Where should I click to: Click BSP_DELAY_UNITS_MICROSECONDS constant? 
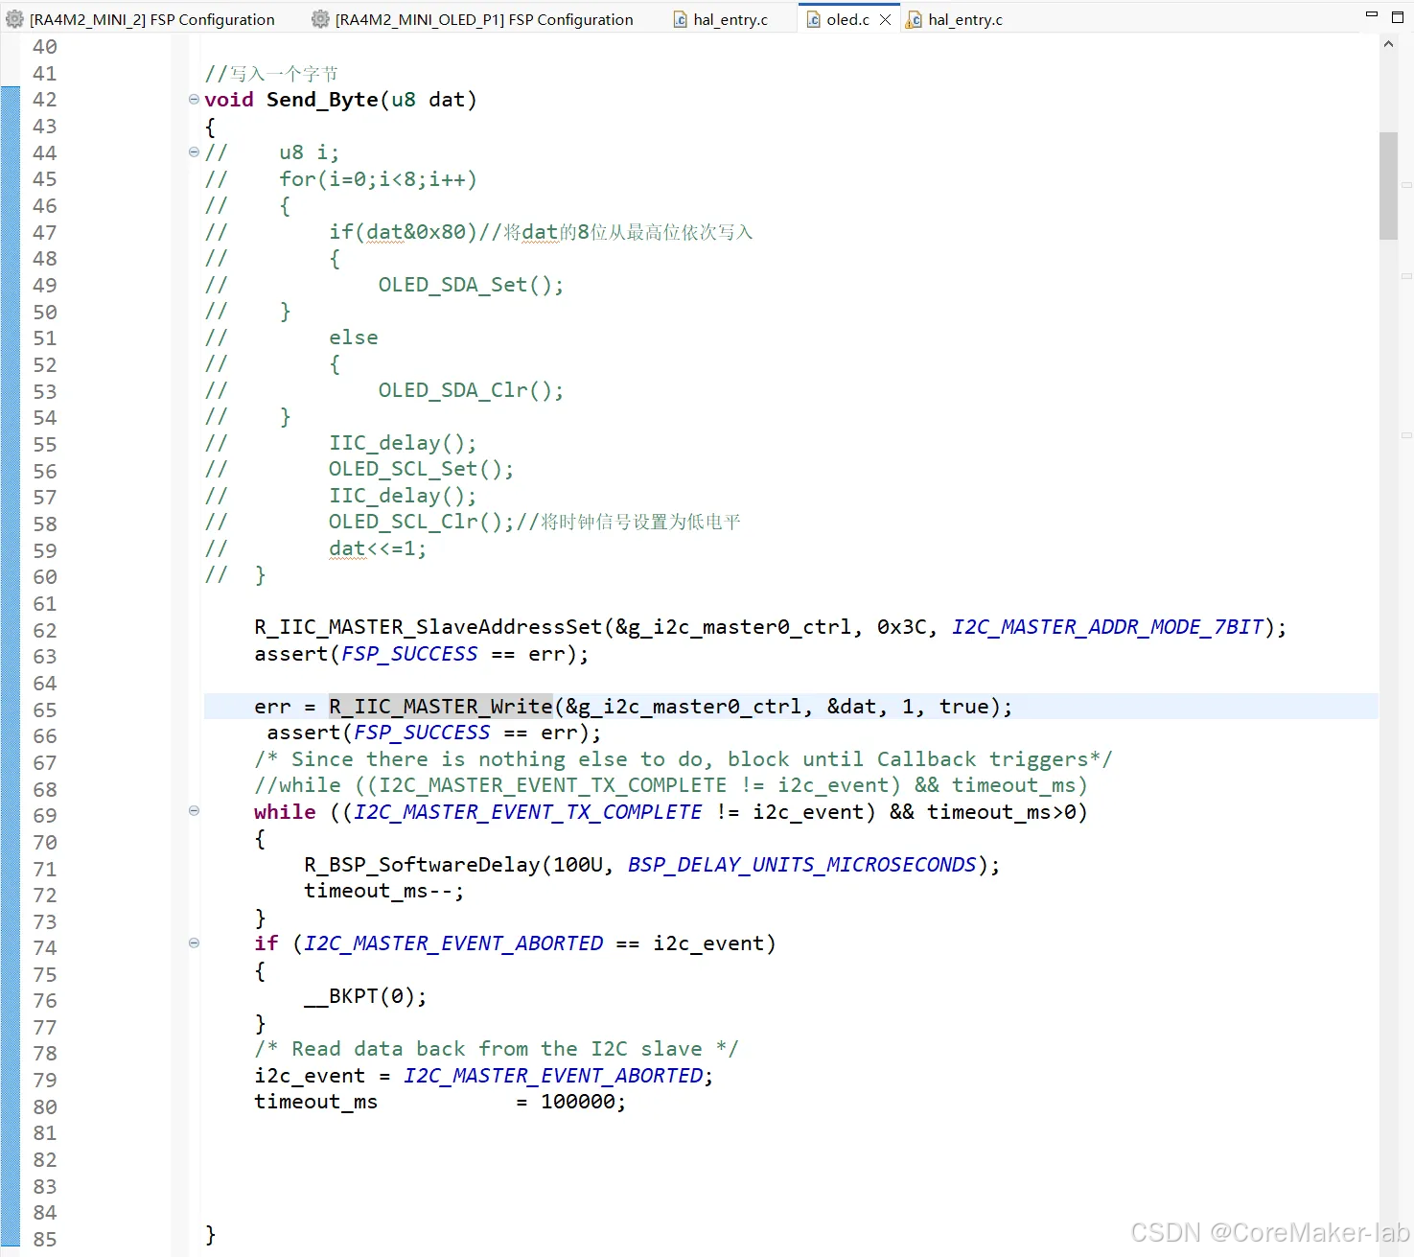[x=802, y=865]
